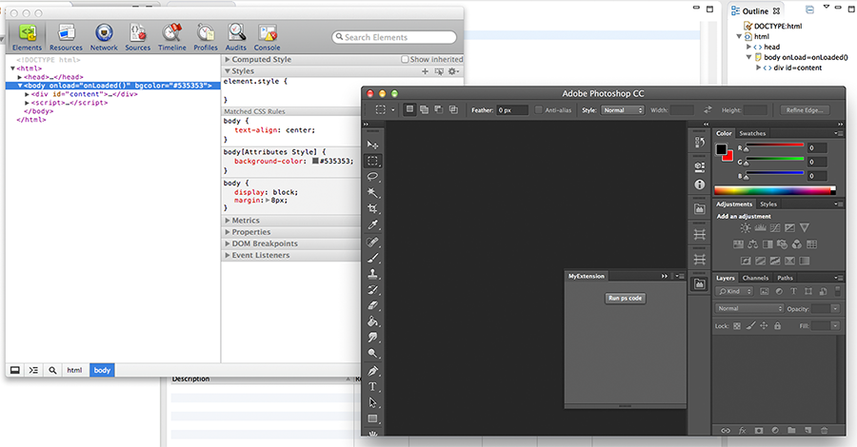Click the Run ps code button

click(626, 298)
